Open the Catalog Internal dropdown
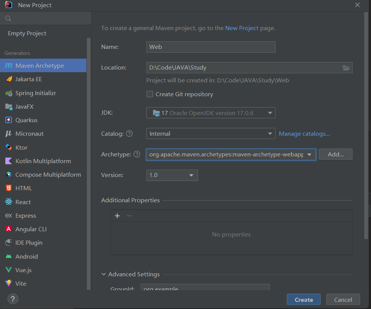 [x=210, y=134]
